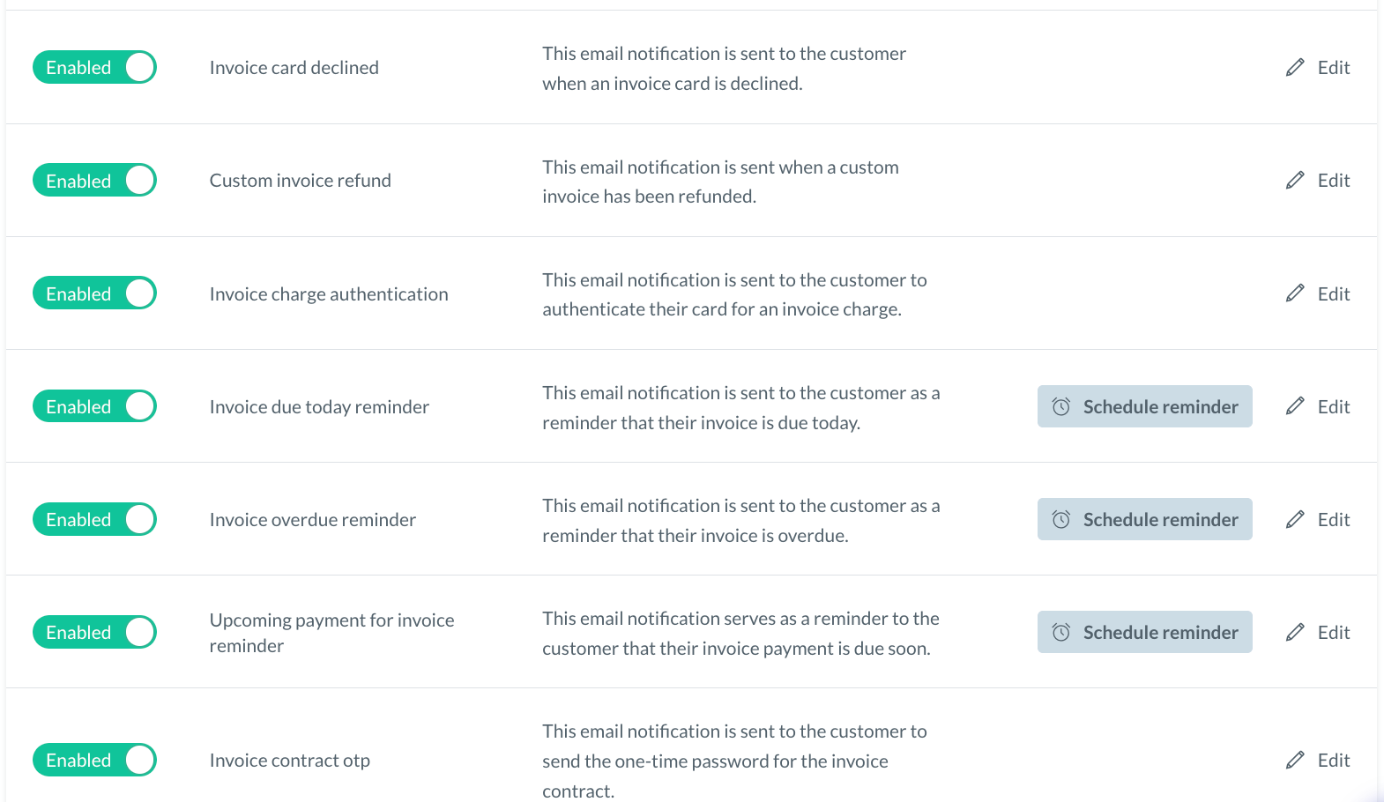Click pencil icon for Invoice overdue reminder
This screenshot has height=802, width=1384.
[x=1294, y=519]
